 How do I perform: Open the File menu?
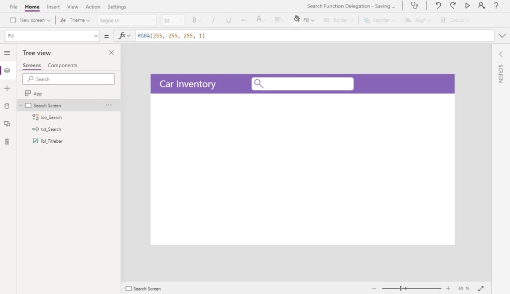[13, 6]
